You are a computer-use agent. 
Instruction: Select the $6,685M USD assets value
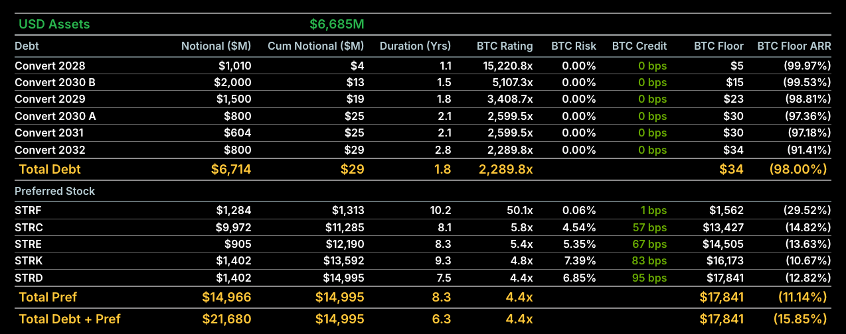click(x=337, y=25)
